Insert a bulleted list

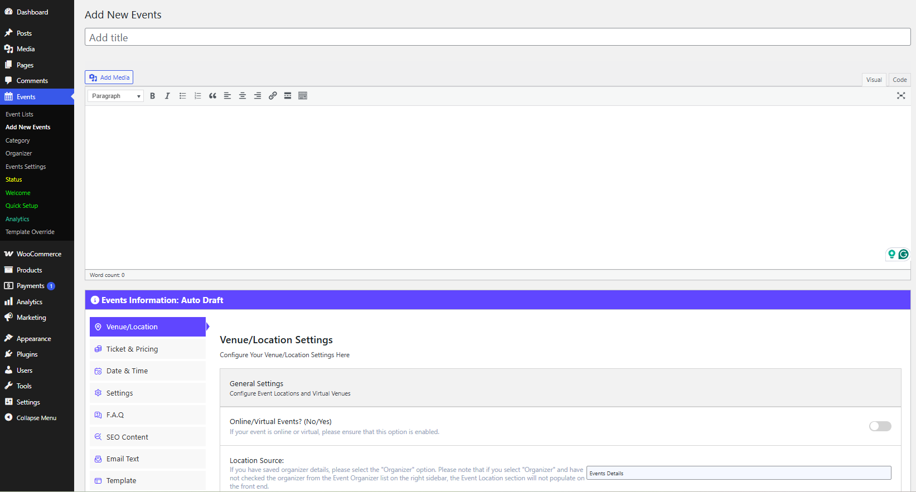pyautogui.click(x=182, y=96)
